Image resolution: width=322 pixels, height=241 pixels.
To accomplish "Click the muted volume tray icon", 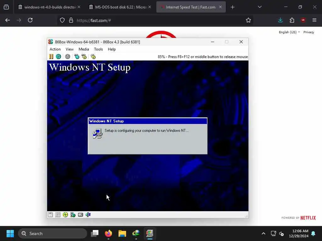I will click(x=281, y=233).
